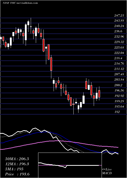Screen dimensions: 127x178
Task: Click the 5MA : 195 readout
Action: 14,169
